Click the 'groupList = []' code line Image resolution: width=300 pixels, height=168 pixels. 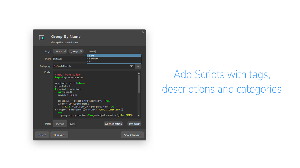click(x=63, y=86)
